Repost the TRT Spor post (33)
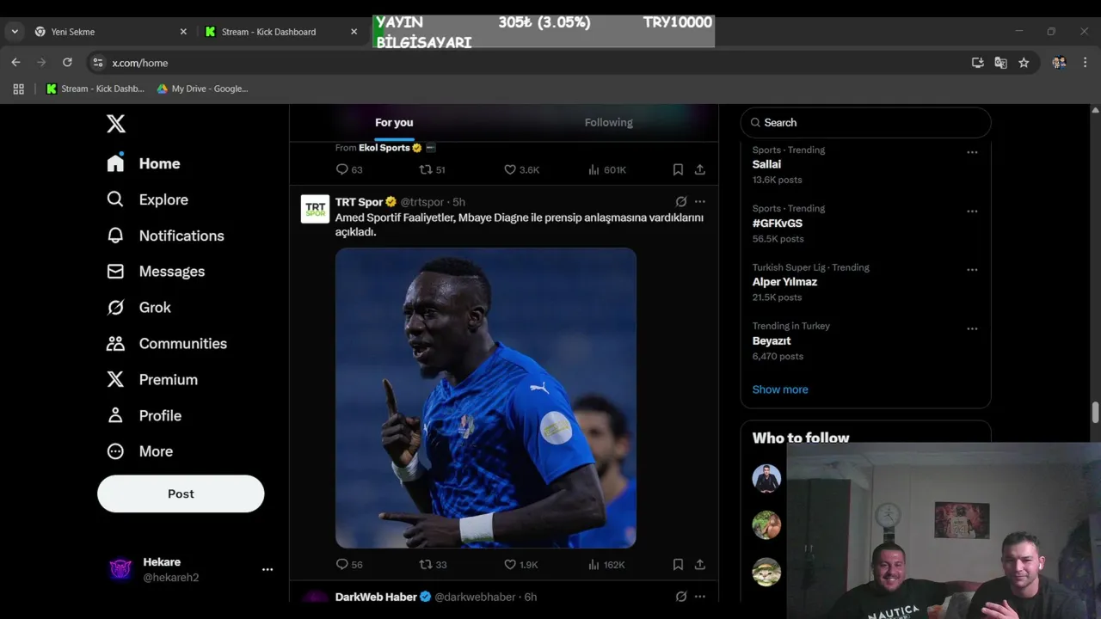This screenshot has width=1101, height=619. 433,565
